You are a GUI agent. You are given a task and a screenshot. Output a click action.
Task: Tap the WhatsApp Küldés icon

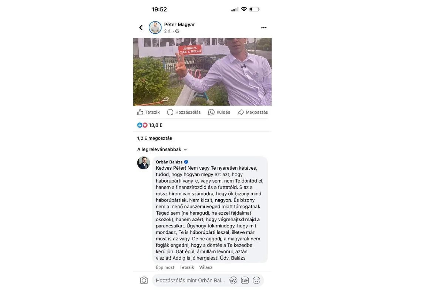tap(211, 112)
